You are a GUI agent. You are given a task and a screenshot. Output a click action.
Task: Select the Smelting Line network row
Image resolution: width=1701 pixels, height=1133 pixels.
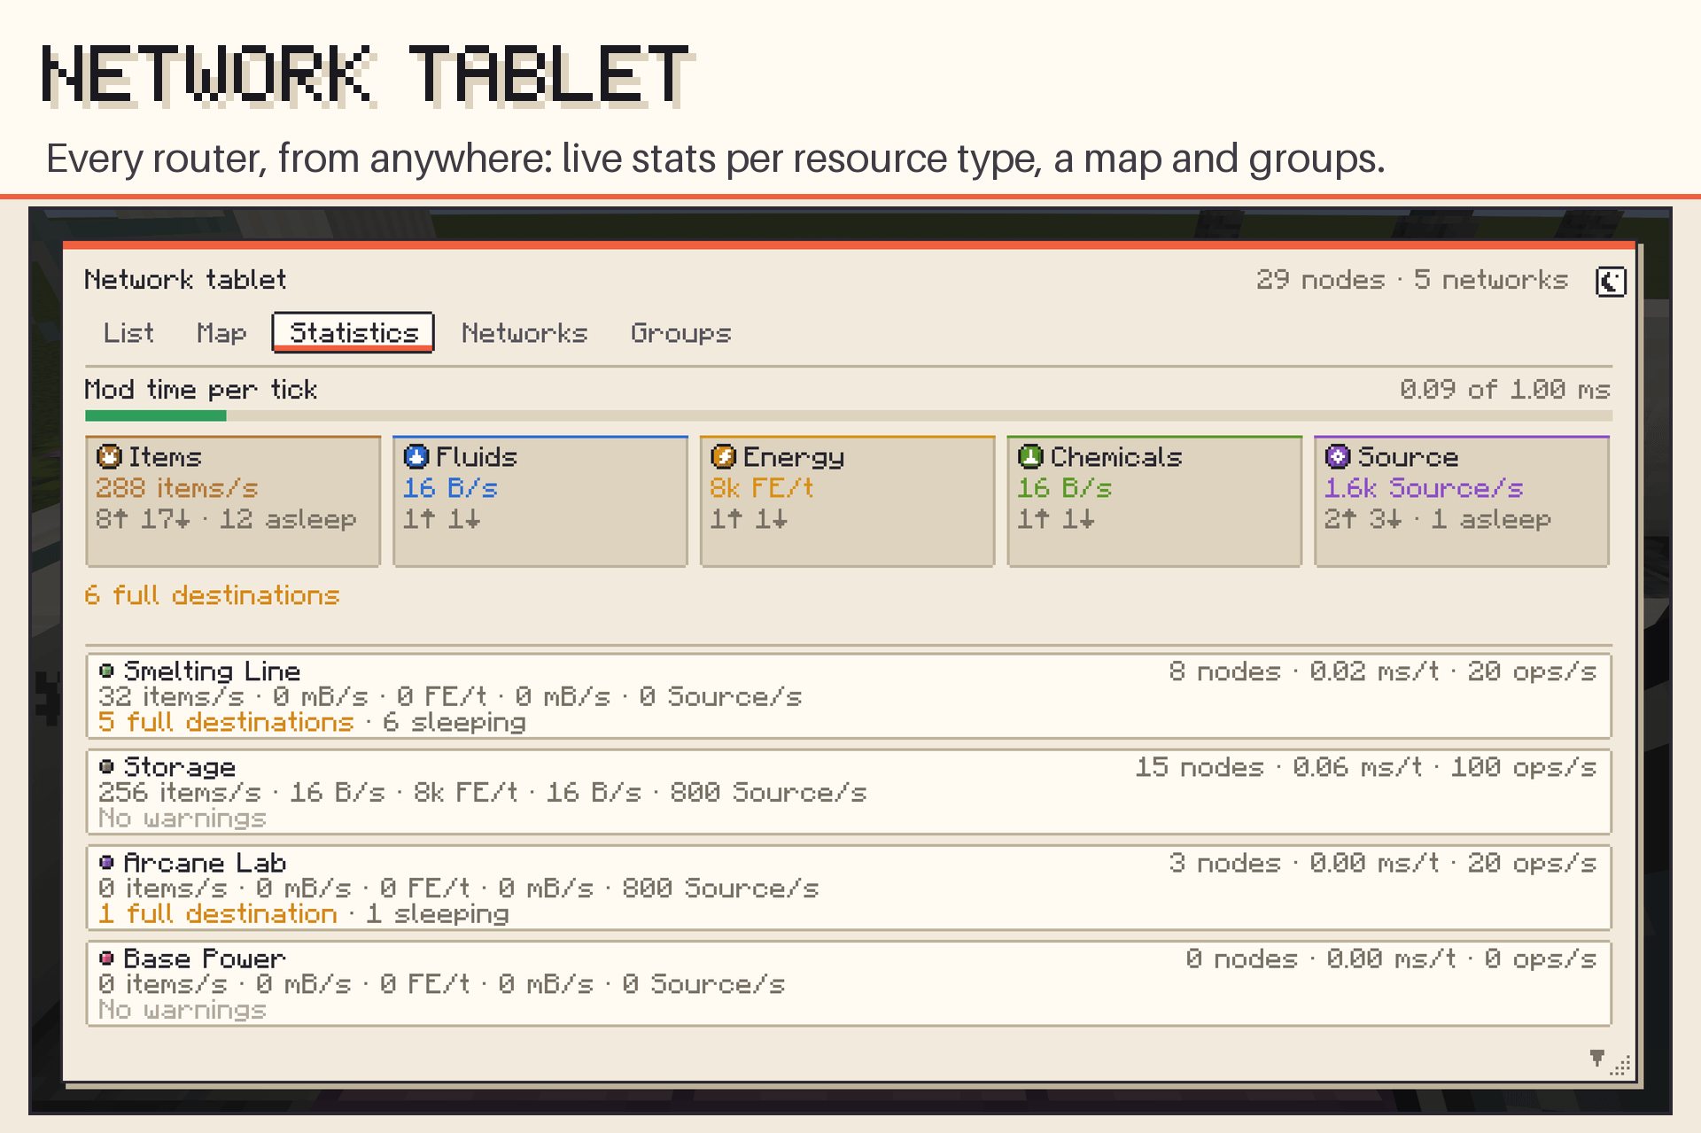849,696
